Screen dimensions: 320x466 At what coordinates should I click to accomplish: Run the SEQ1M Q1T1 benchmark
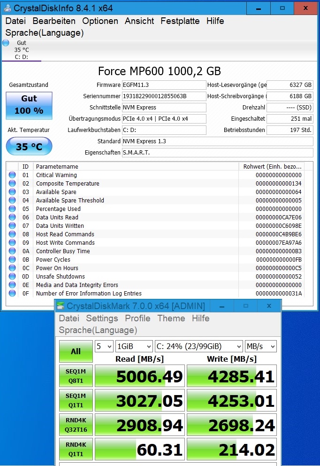[x=76, y=400]
